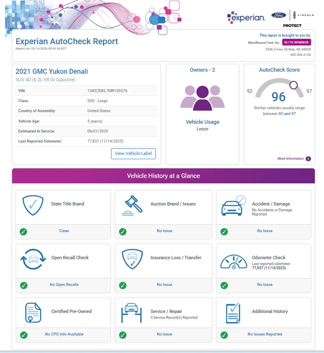
Task: Open the More Information info icon
Action: (308, 159)
